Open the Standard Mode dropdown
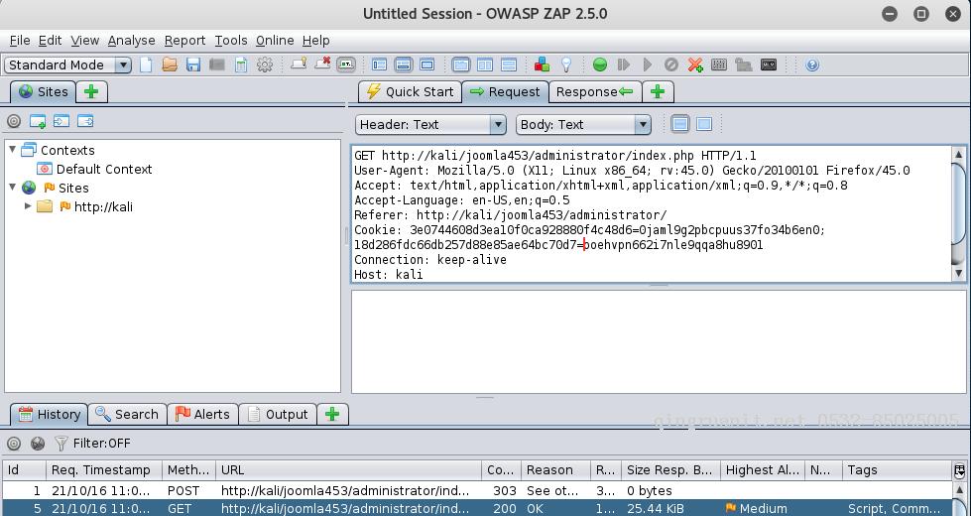Viewport: 971px width, 516px height. click(67, 64)
